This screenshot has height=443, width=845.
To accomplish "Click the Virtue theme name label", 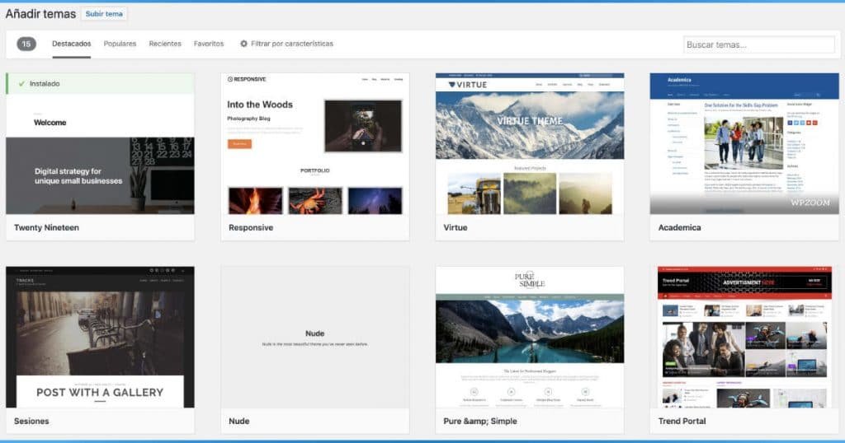I will point(456,227).
